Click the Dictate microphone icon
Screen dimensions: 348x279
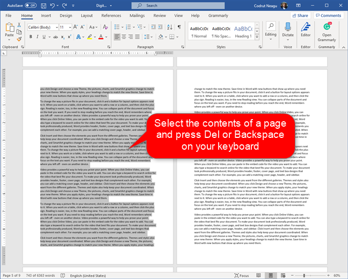pyautogui.click(x=288, y=27)
